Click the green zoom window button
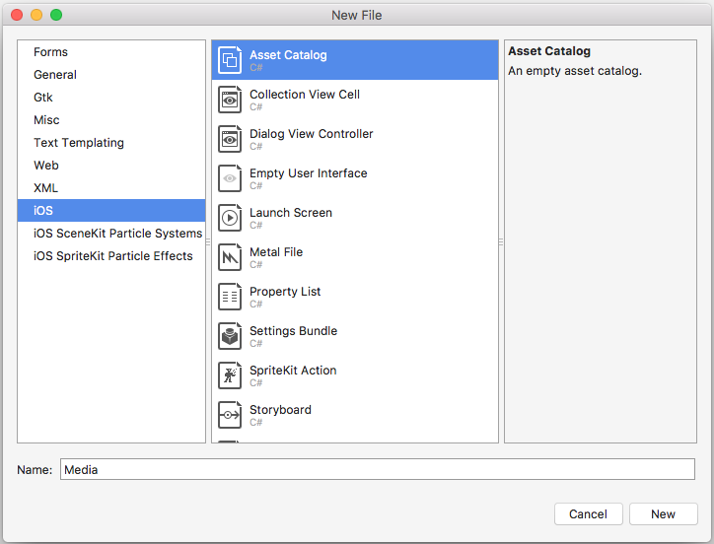The height and width of the screenshot is (544, 714). [56, 15]
